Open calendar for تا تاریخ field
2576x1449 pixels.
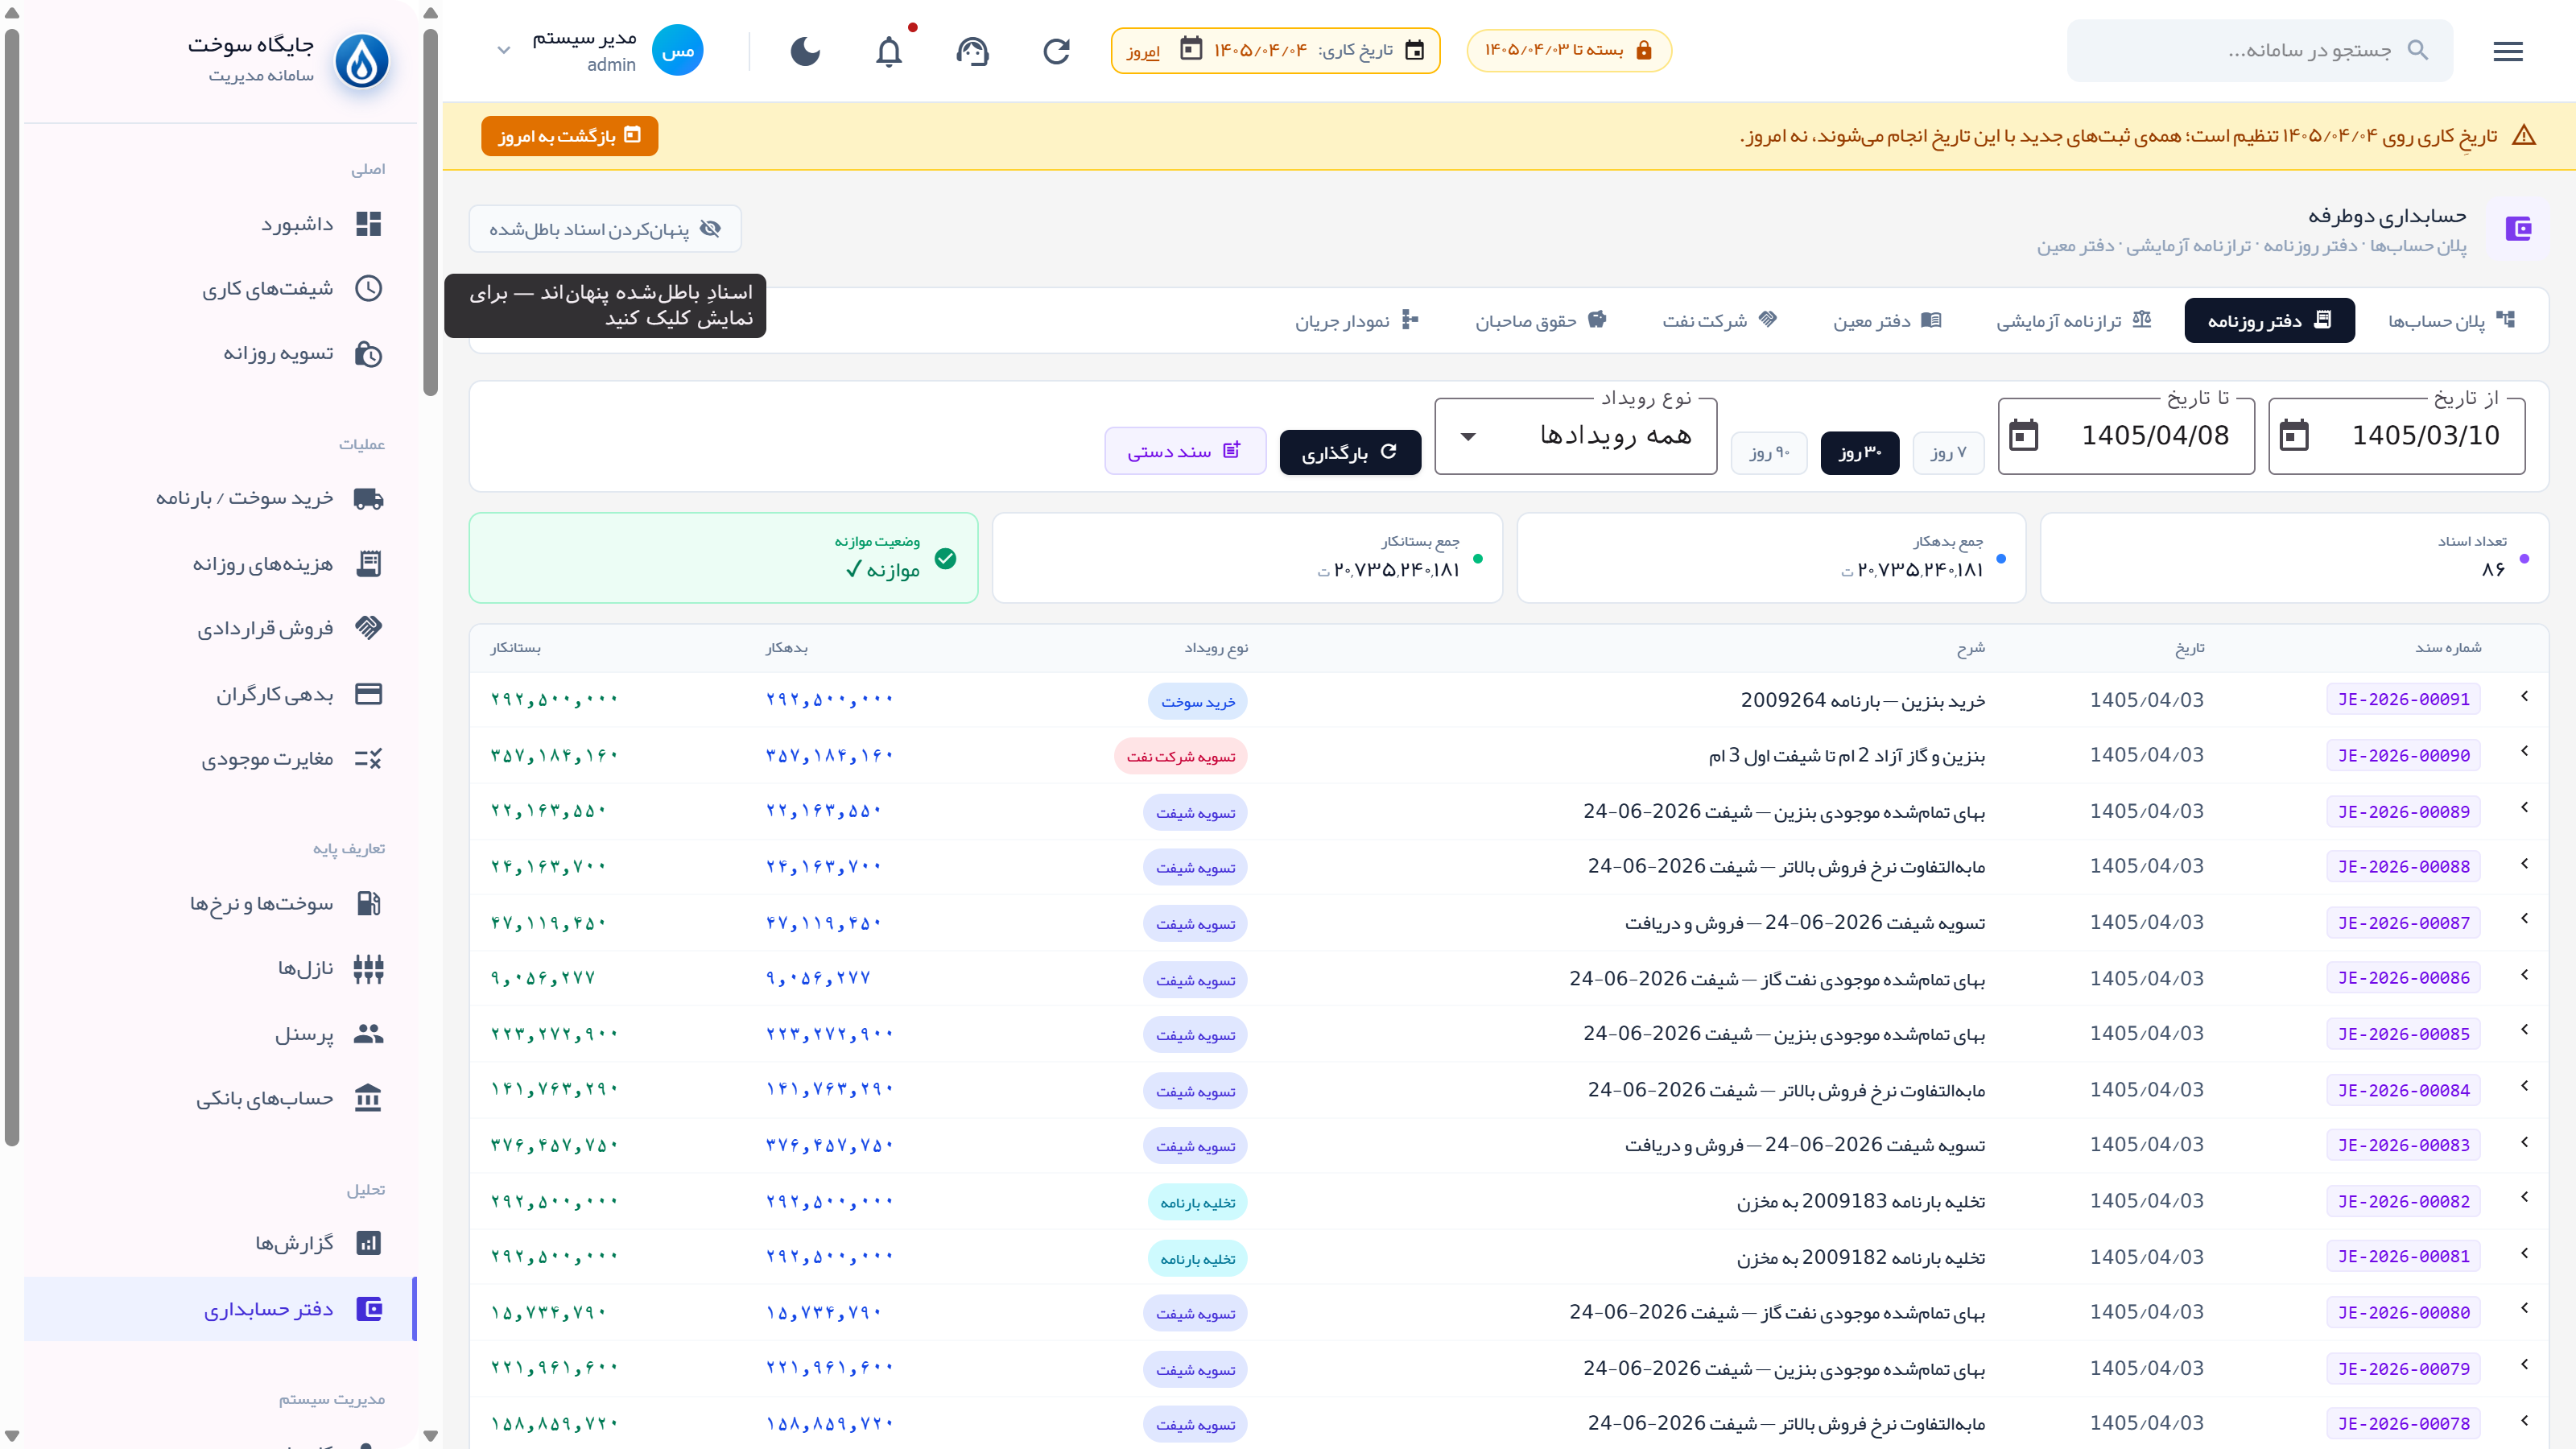pos(2023,435)
